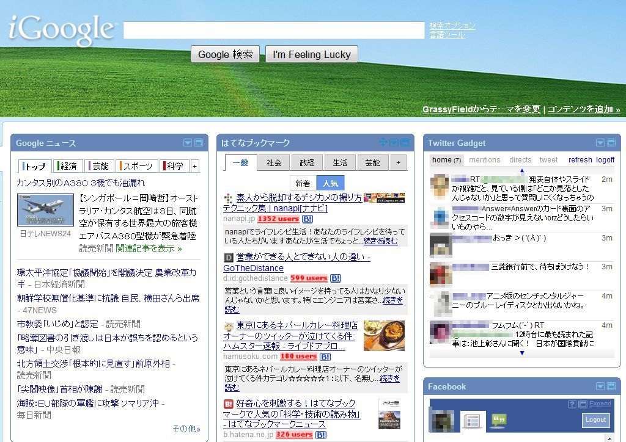Open the 検索オプション link

(452, 26)
